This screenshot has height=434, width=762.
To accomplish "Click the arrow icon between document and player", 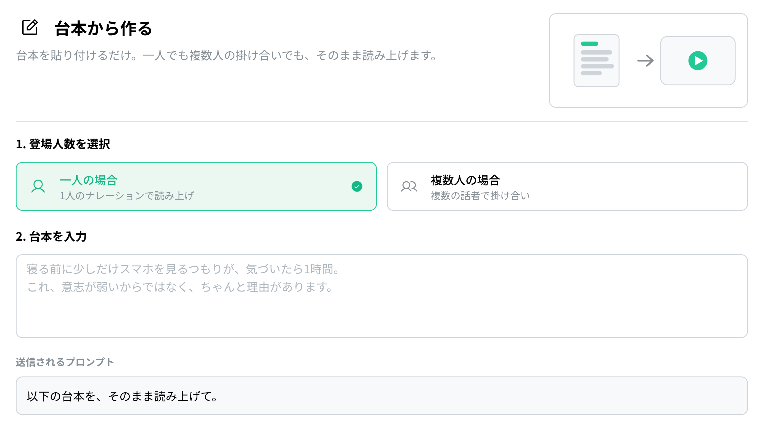I will (645, 61).
